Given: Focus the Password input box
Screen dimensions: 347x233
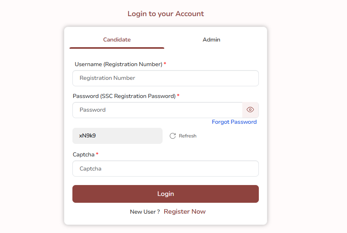Looking at the screenshot, I should 157,110.
